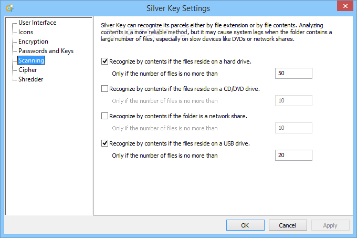
Task: Enable recognition by contents for CD/DVD drive
Action: point(104,89)
